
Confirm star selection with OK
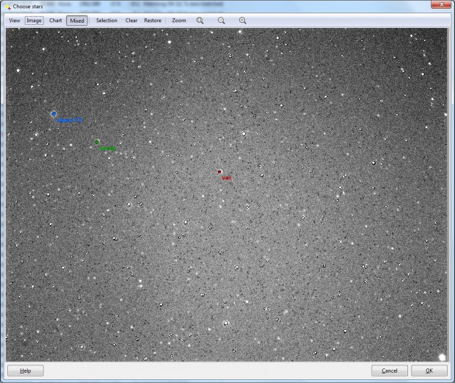tap(429, 371)
